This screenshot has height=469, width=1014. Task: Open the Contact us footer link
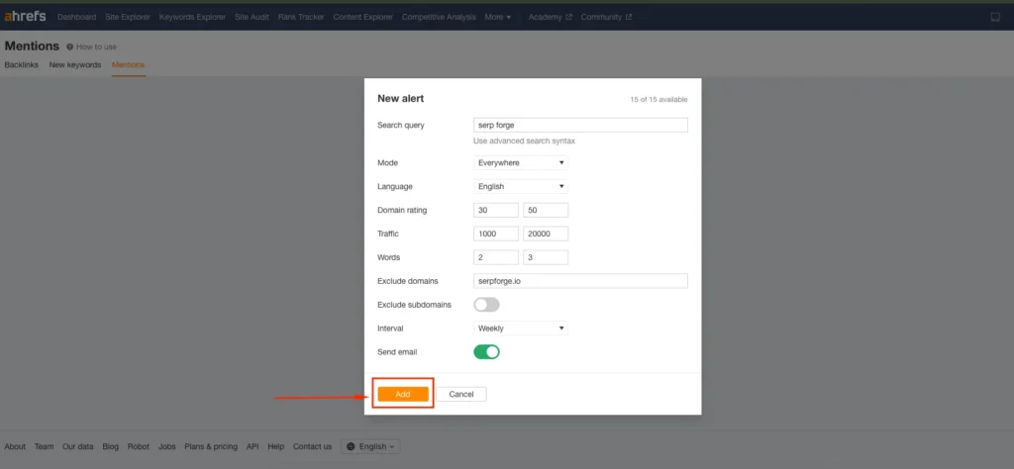pyautogui.click(x=312, y=446)
